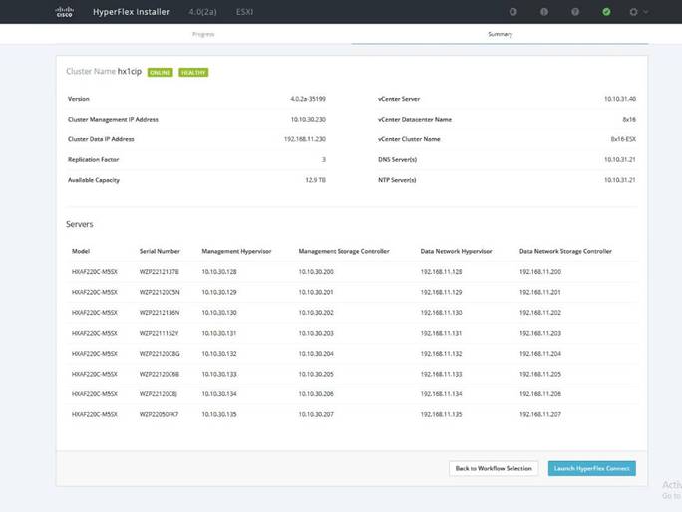Image resolution: width=682 pixels, height=512 pixels.
Task: Click the Servers section heading
Action: (80, 224)
